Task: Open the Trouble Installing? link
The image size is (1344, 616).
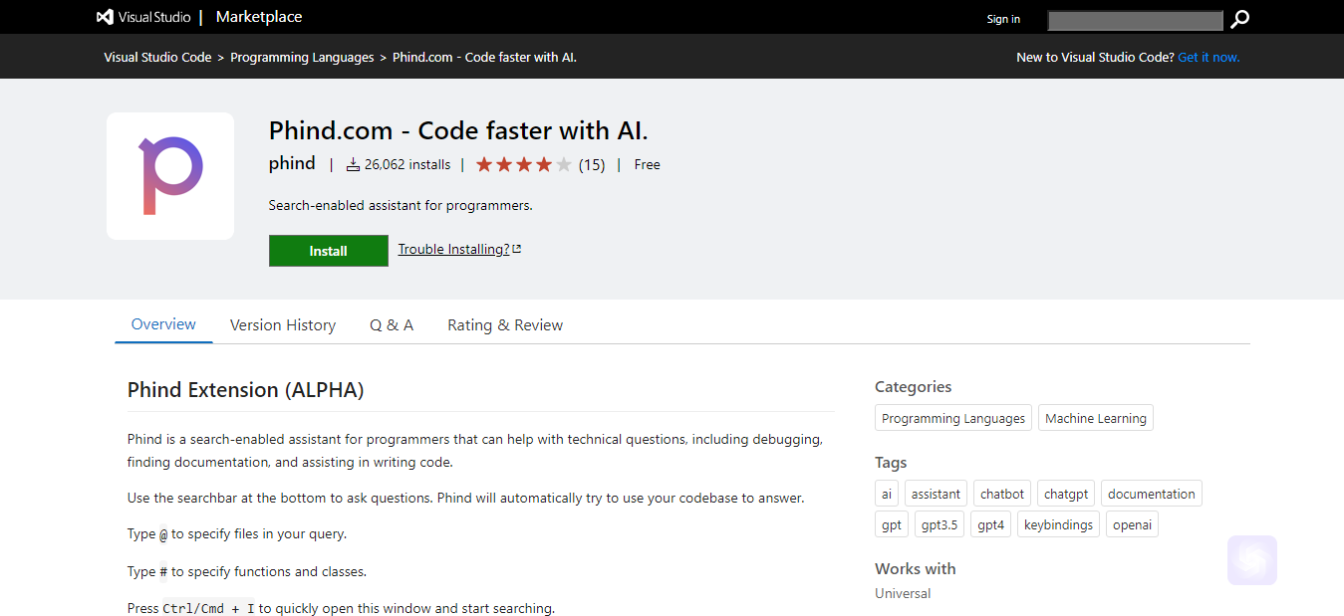Action: 459,249
